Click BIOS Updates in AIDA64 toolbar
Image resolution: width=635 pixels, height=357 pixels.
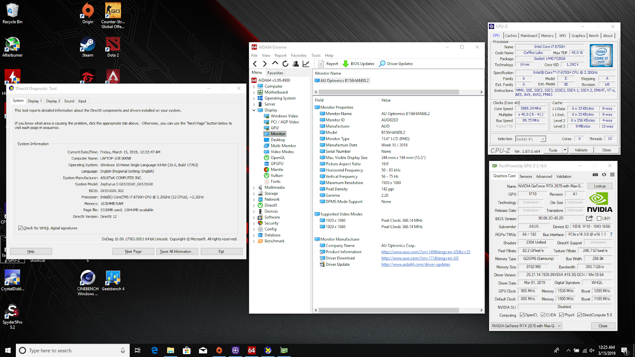pyautogui.click(x=358, y=64)
